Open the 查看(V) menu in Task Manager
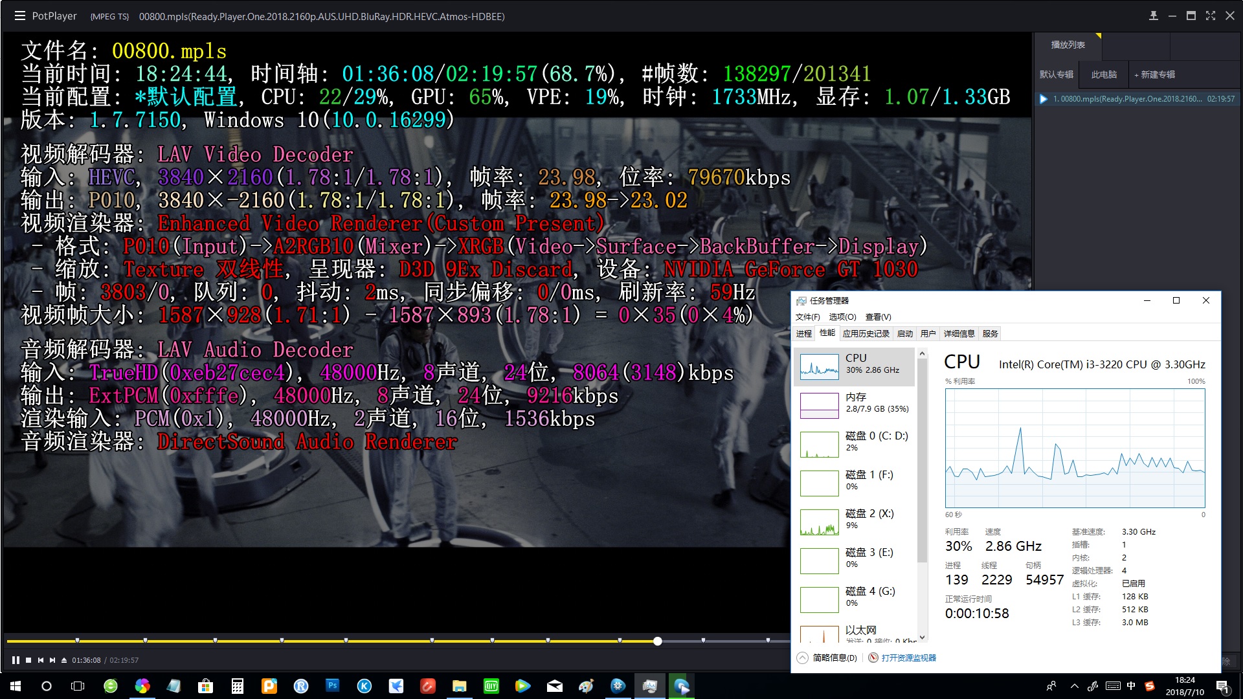 879,316
